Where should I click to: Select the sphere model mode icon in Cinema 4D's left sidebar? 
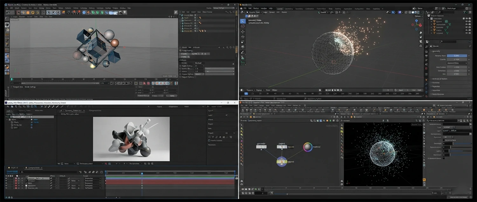pyautogui.click(x=7, y=25)
